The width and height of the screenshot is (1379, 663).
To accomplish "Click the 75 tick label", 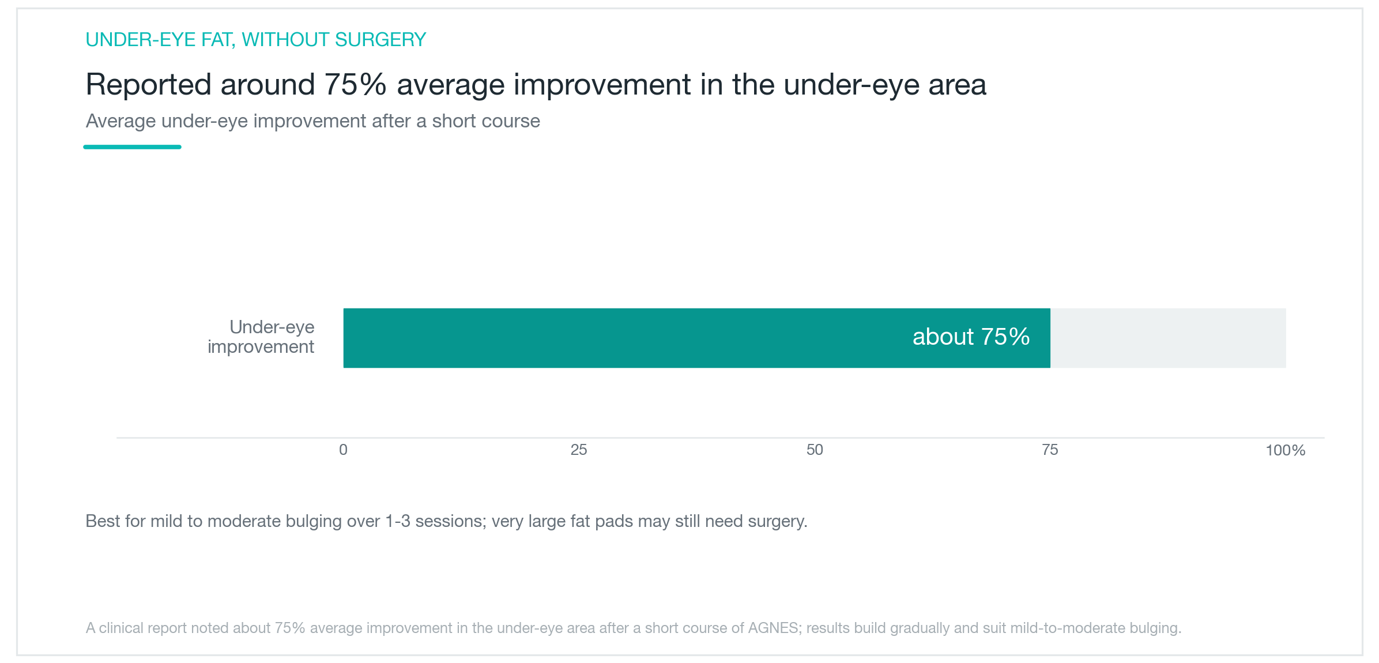I will 1050,450.
